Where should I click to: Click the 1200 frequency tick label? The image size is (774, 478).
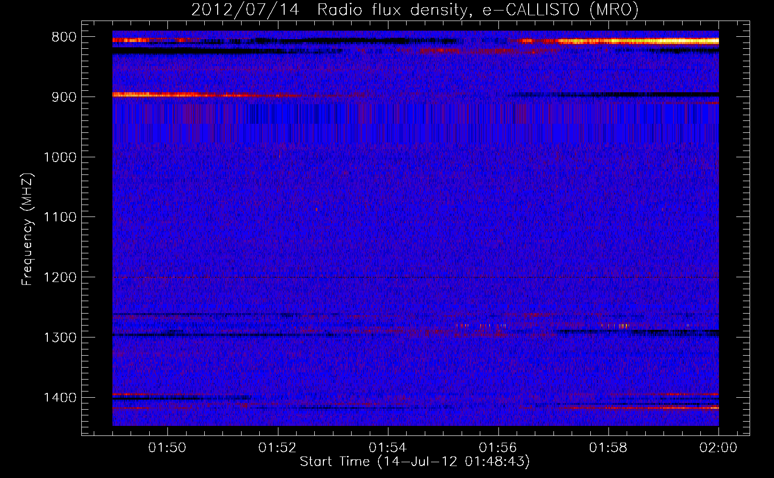point(60,278)
